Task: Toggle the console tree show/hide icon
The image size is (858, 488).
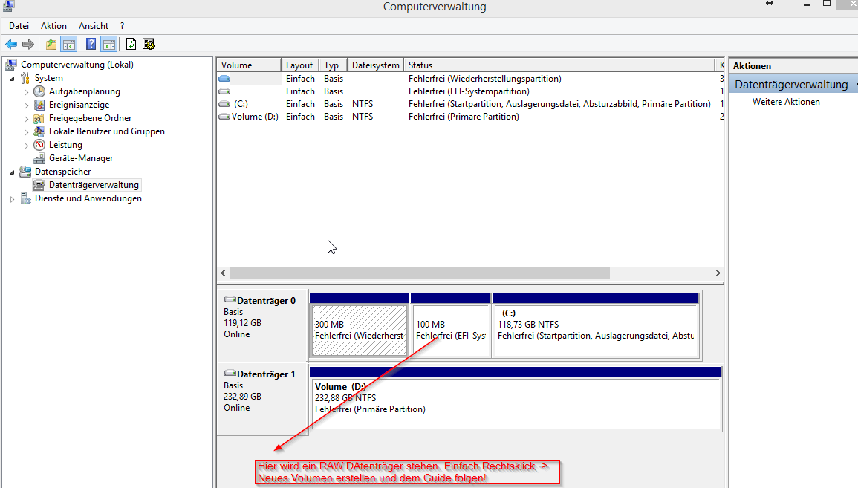Action: (69, 45)
